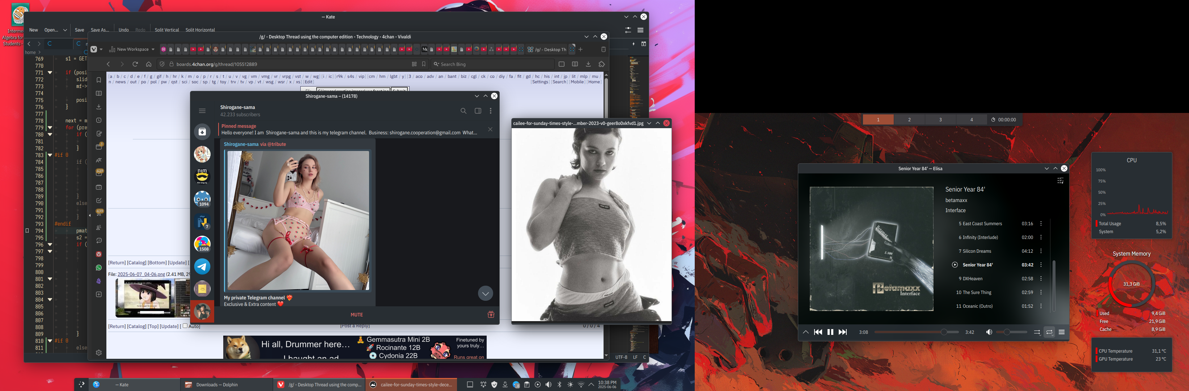Pause playback in Elisa player

pyautogui.click(x=830, y=332)
